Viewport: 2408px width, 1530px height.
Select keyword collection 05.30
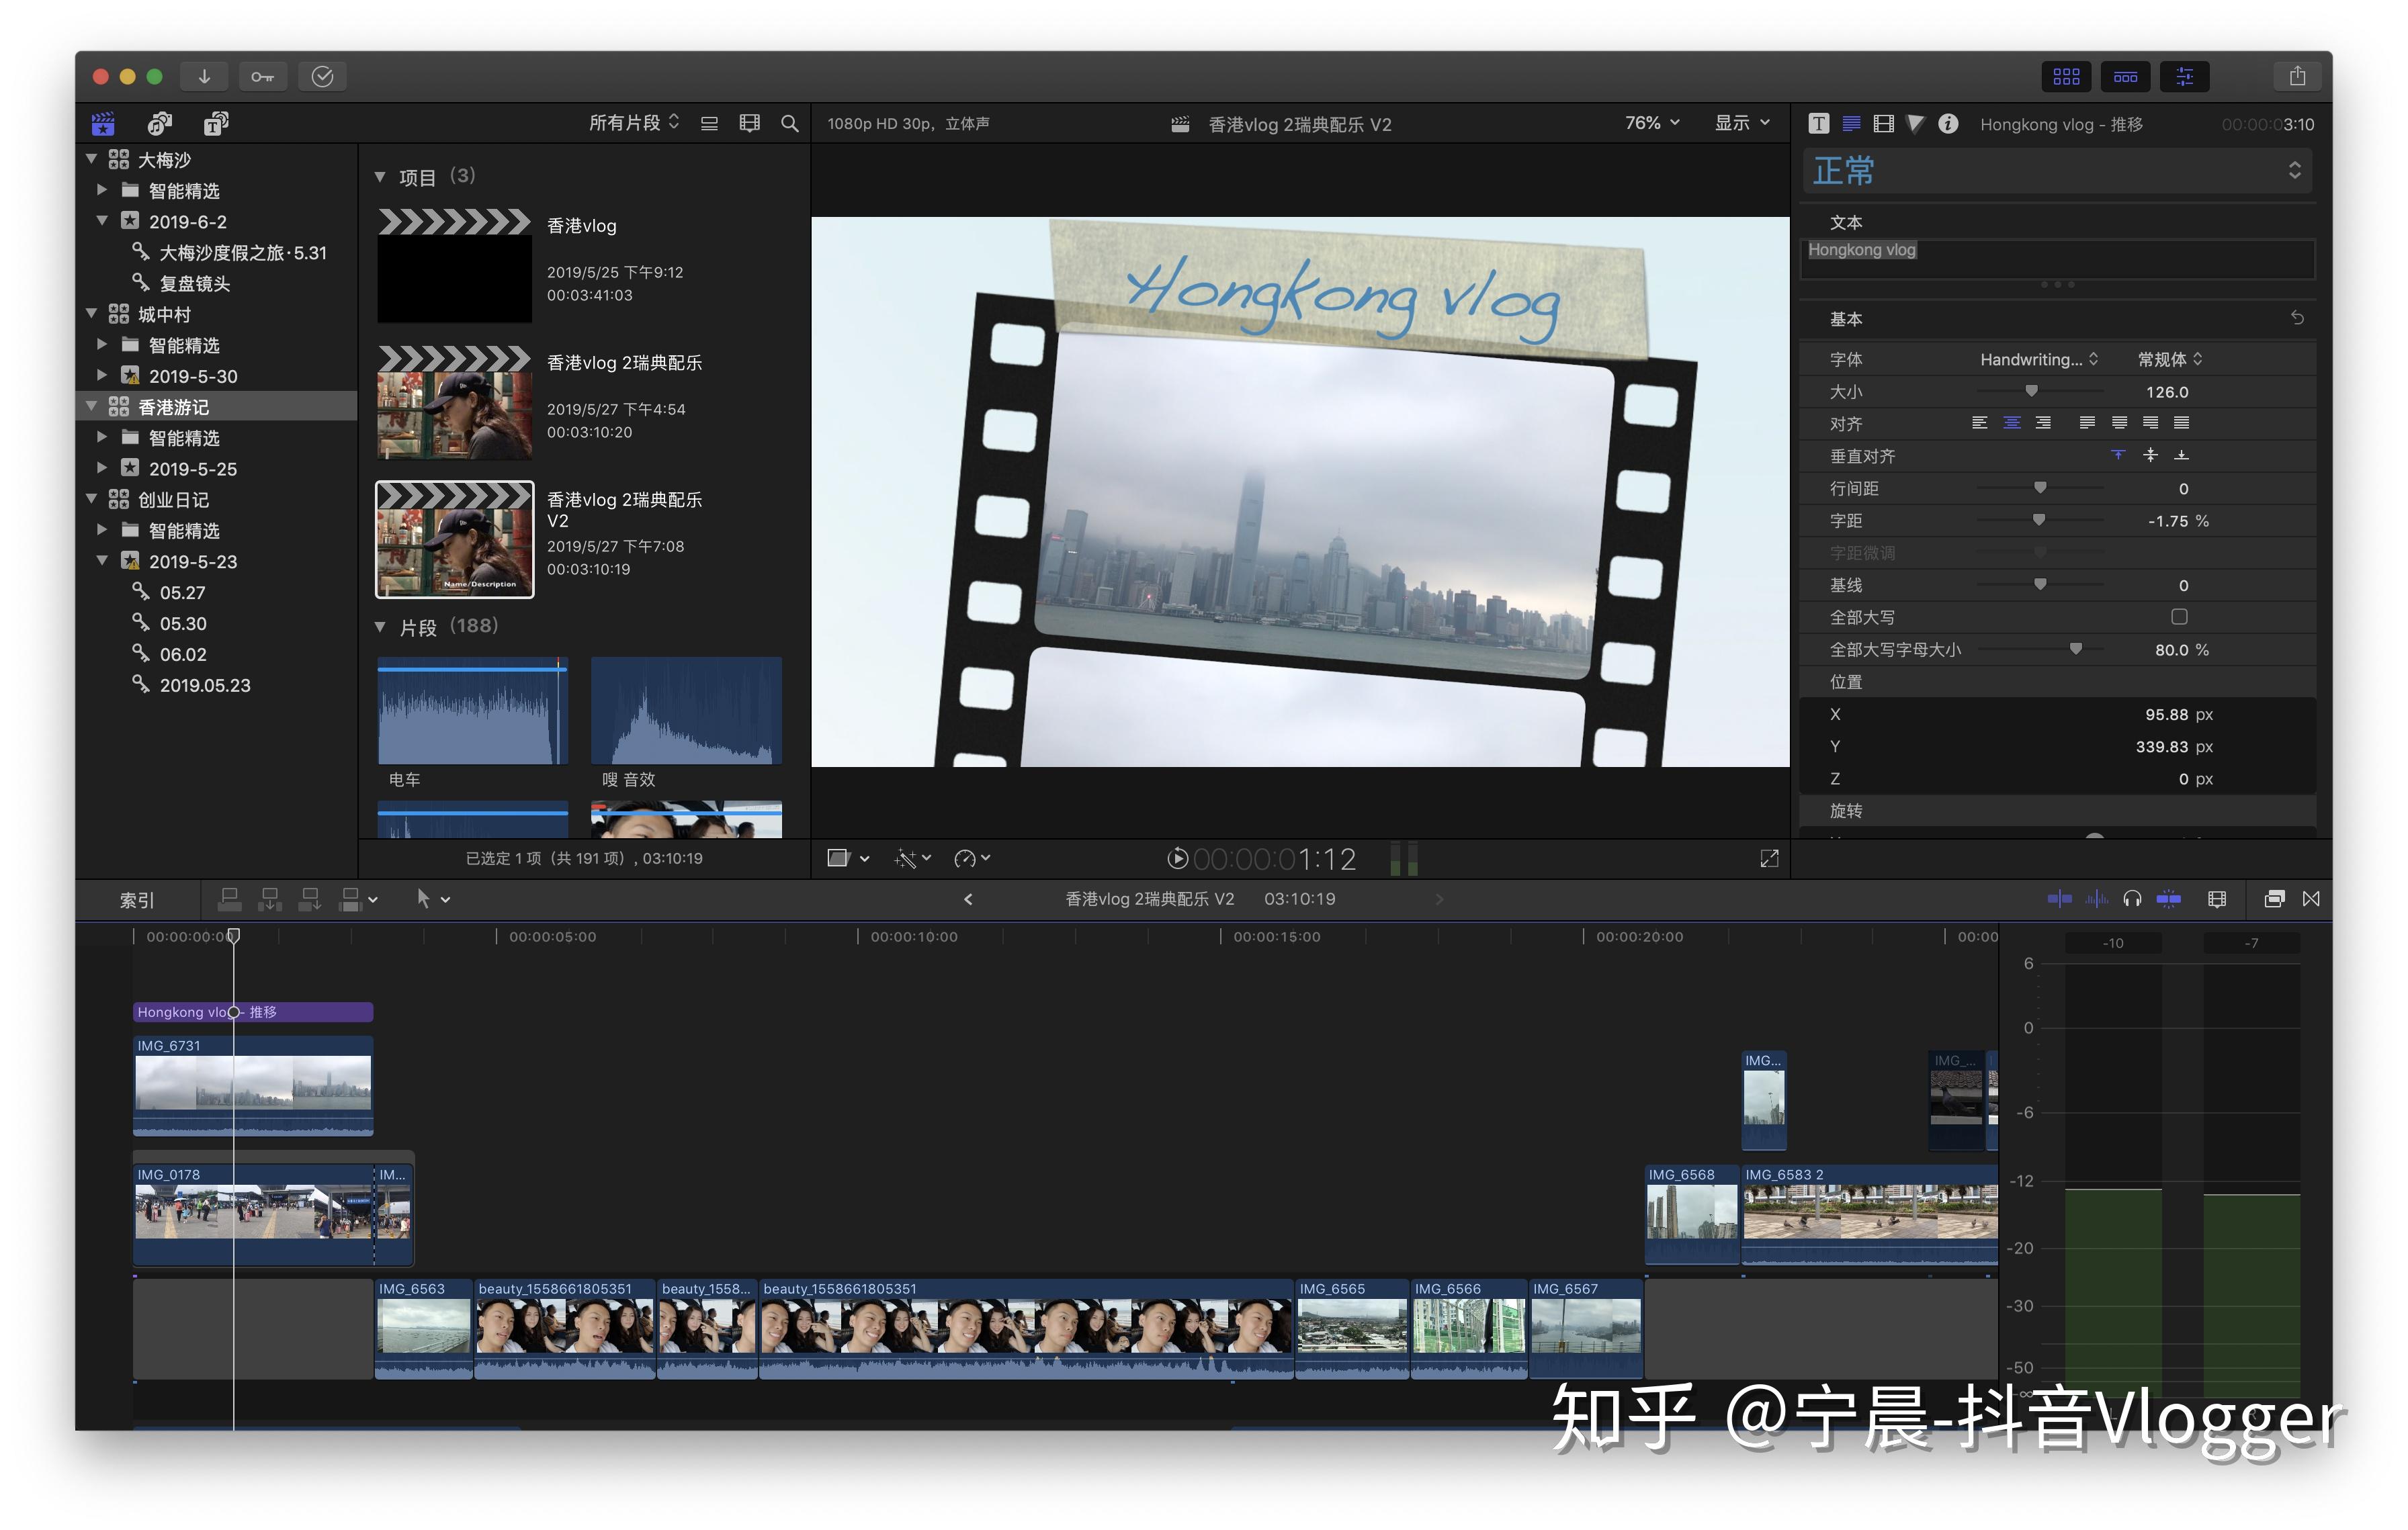[x=182, y=623]
